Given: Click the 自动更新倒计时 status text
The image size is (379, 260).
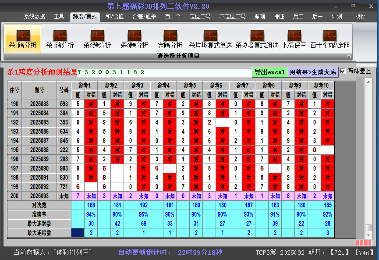Looking at the screenshot, I should tap(145, 253).
